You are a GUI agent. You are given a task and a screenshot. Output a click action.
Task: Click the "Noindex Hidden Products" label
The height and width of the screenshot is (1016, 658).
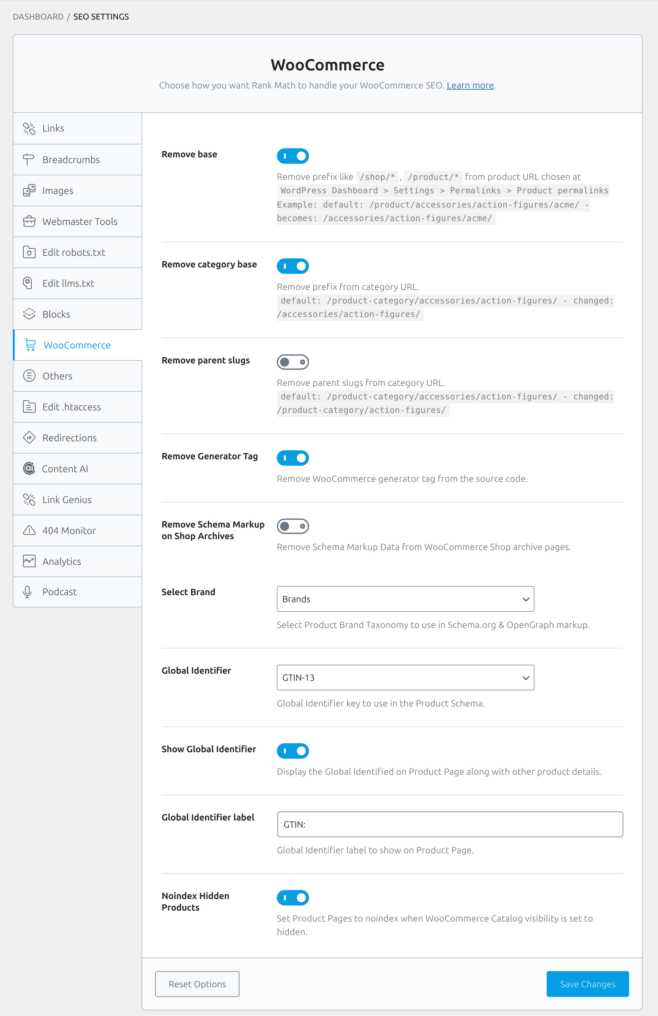tap(196, 902)
